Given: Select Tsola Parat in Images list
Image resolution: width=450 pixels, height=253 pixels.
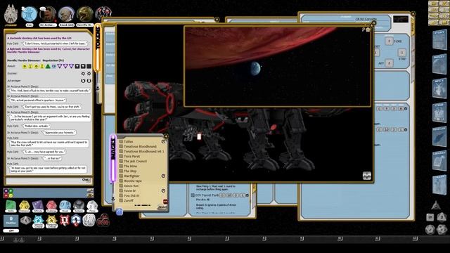Looking at the screenshot, I should [x=131, y=156].
